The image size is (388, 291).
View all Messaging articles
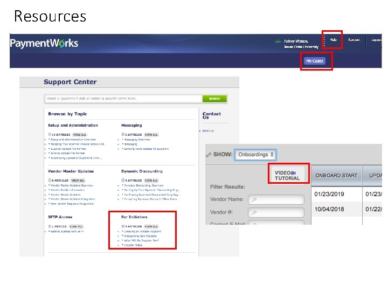click(151, 135)
